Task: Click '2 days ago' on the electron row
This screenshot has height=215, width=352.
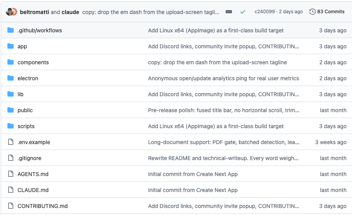Action: coord(333,78)
